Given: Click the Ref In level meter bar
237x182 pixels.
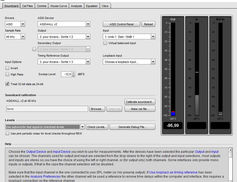Looking at the screenshot, I should [x=221, y=69].
